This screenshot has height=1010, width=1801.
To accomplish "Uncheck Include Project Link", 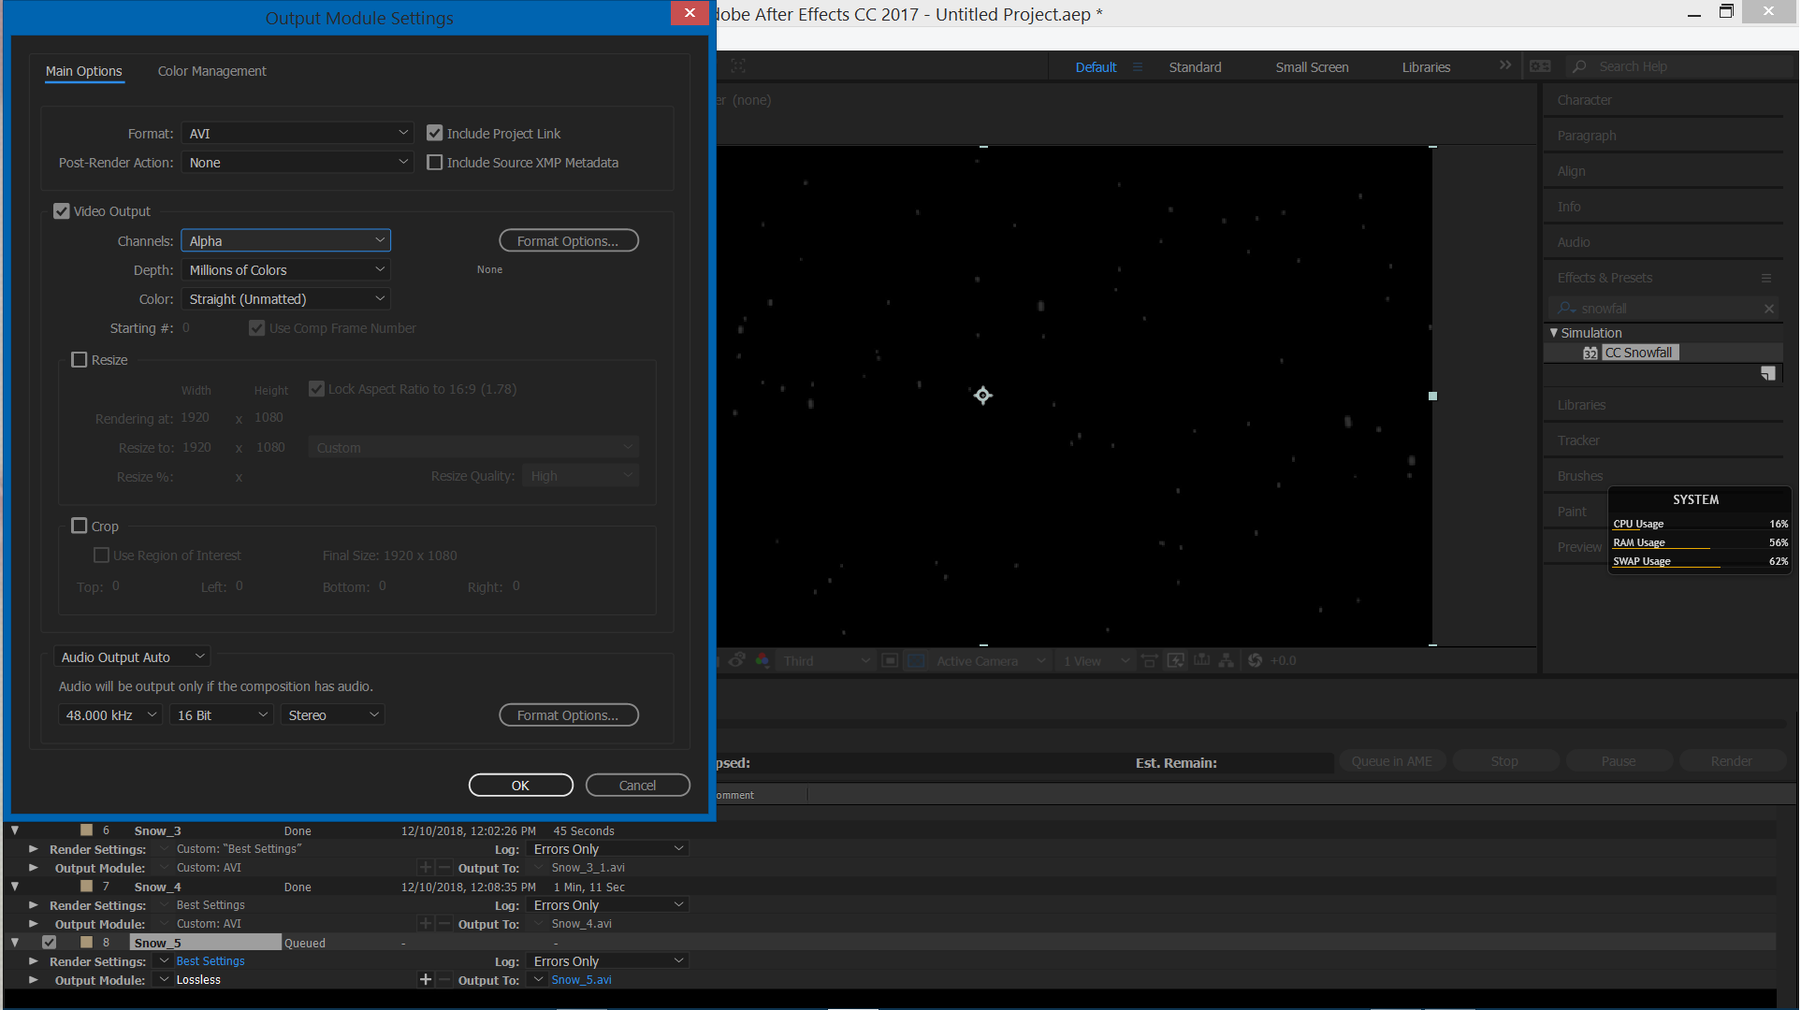I will click(x=435, y=133).
